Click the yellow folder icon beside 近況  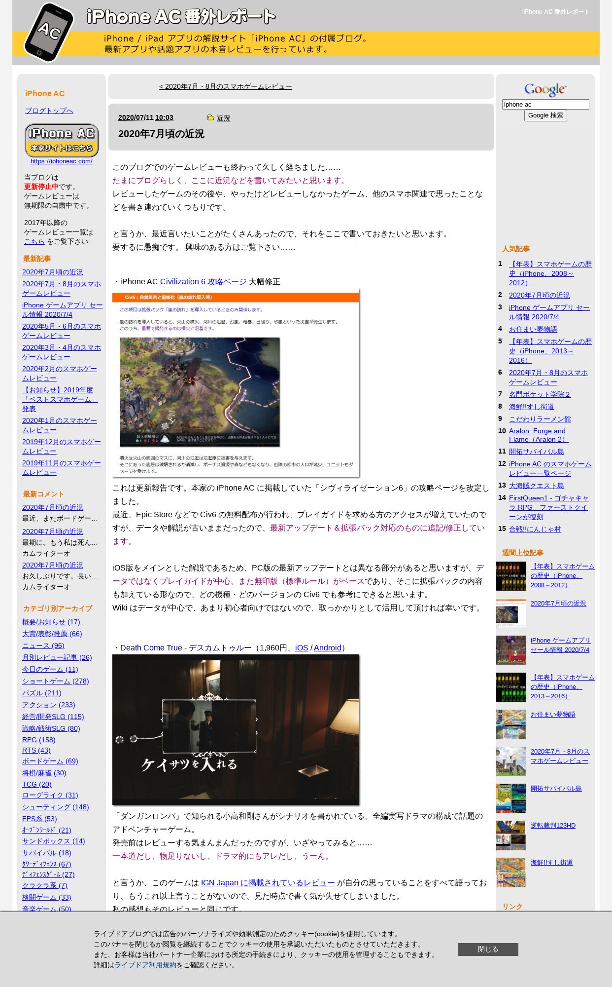click(x=211, y=118)
